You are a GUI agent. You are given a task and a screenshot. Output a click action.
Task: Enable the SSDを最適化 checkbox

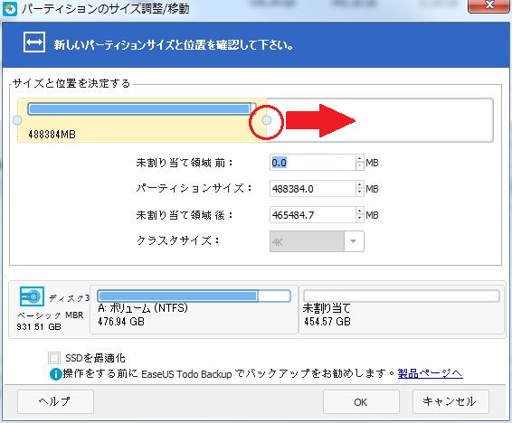[x=54, y=358]
